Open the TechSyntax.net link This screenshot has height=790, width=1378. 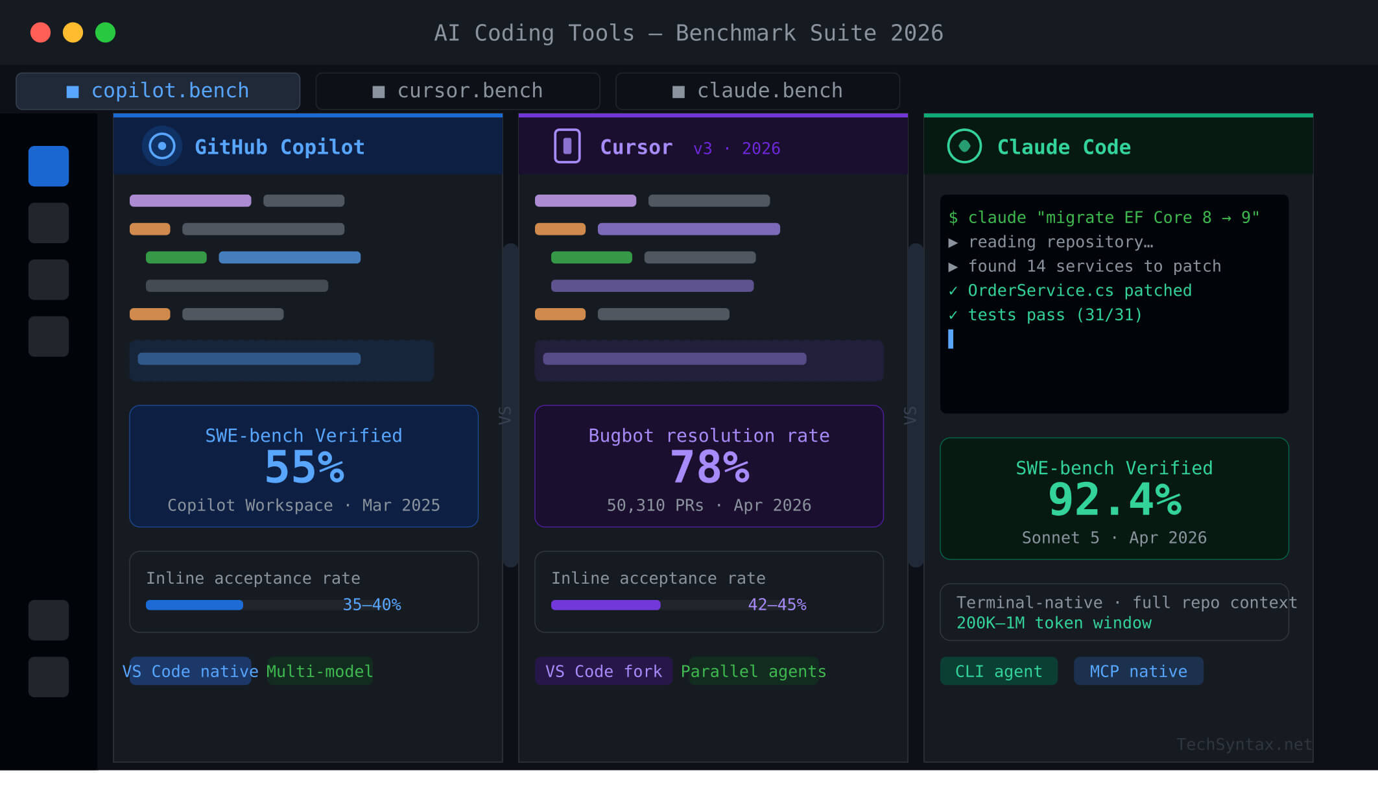(1243, 745)
